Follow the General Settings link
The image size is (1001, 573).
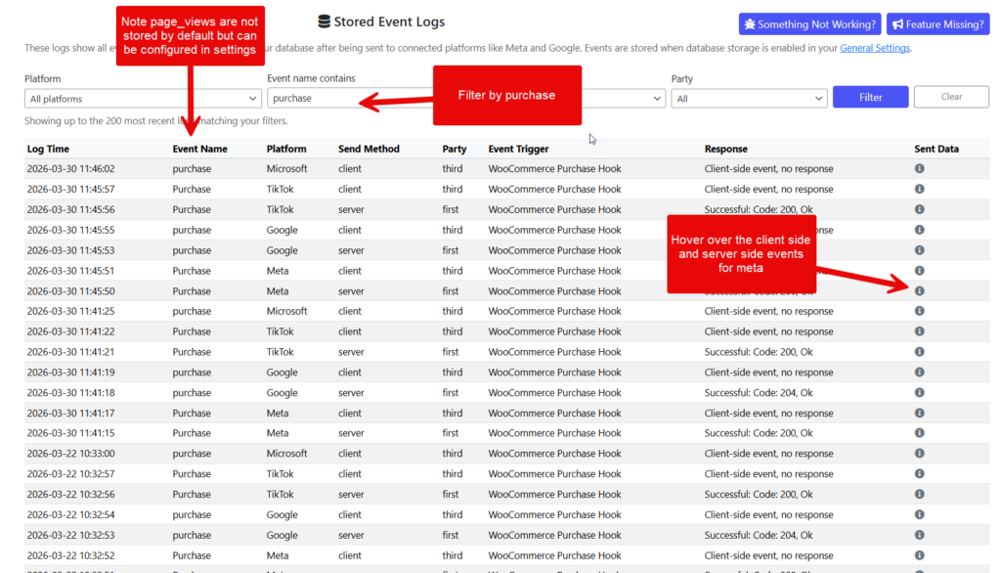(875, 48)
